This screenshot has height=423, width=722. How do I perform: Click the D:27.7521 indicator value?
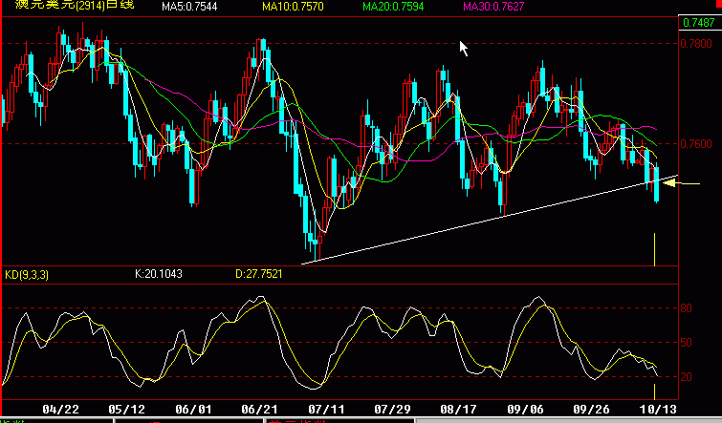click(x=259, y=274)
